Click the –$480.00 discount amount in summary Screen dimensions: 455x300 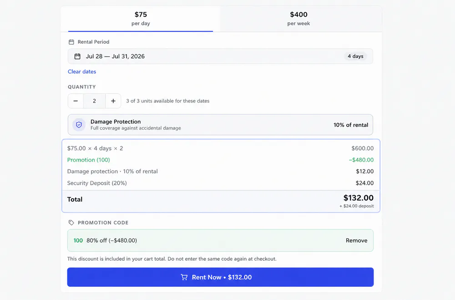tap(361, 160)
